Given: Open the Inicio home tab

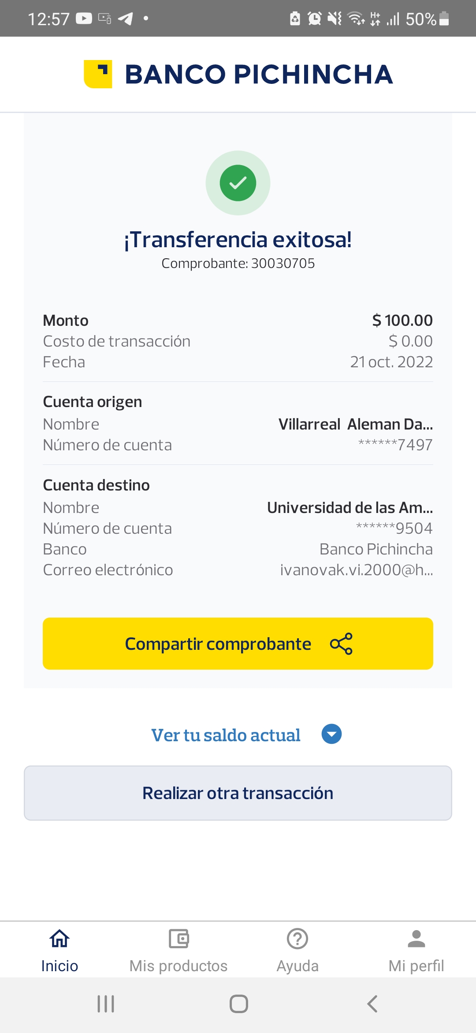Looking at the screenshot, I should (59, 949).
